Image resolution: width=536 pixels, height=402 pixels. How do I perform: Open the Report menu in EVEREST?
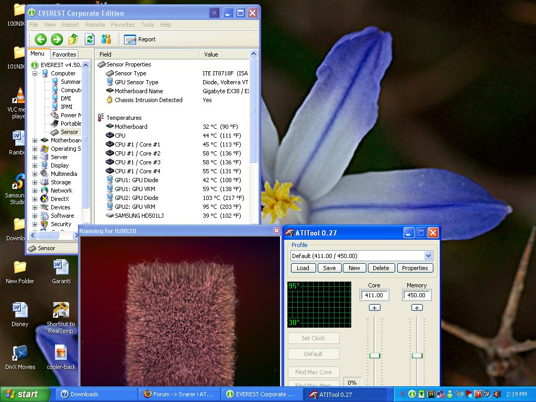coord(71,25)
